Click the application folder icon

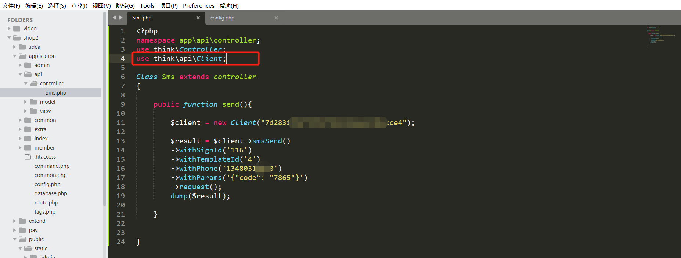pos(22,56)
